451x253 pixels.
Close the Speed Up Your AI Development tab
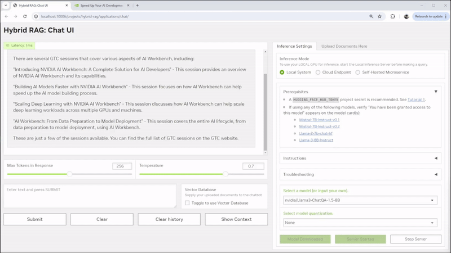[x=128, y=5]
